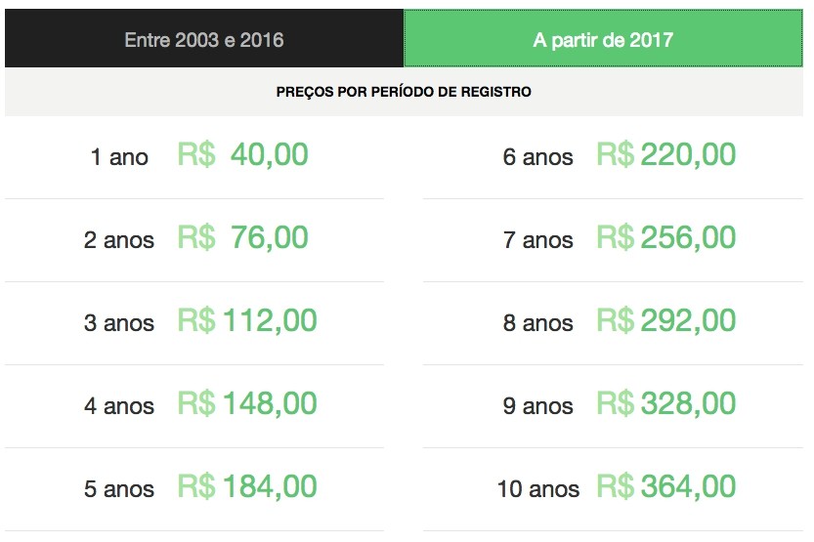Image resolution: width=814 pixels, height=542 pixels.
Task: Click the R$ 292,00 price
Action: [666, 320]
